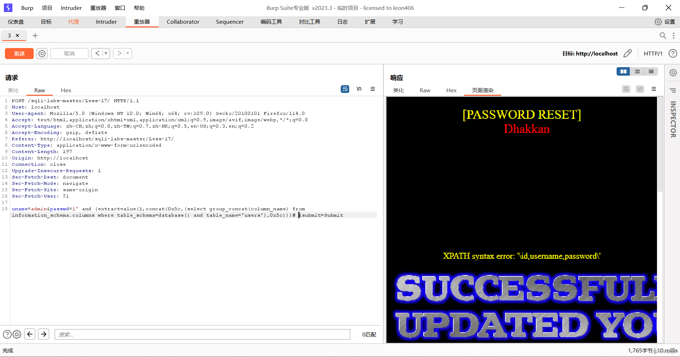Select response 美化 view tab
680x357 pixels.
tap(398, 90)
